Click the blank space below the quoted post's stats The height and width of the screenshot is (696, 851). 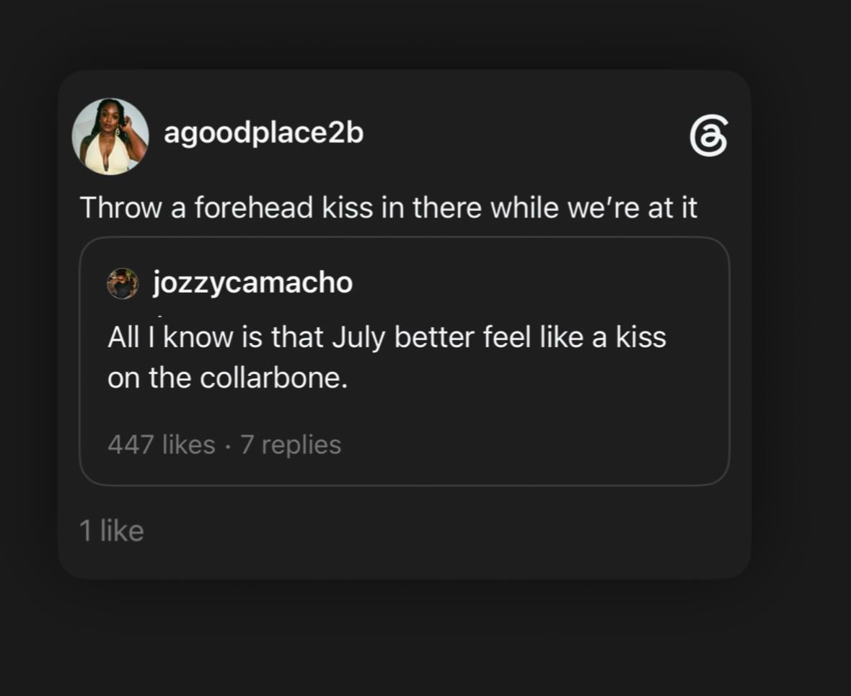tap(405, 472)
